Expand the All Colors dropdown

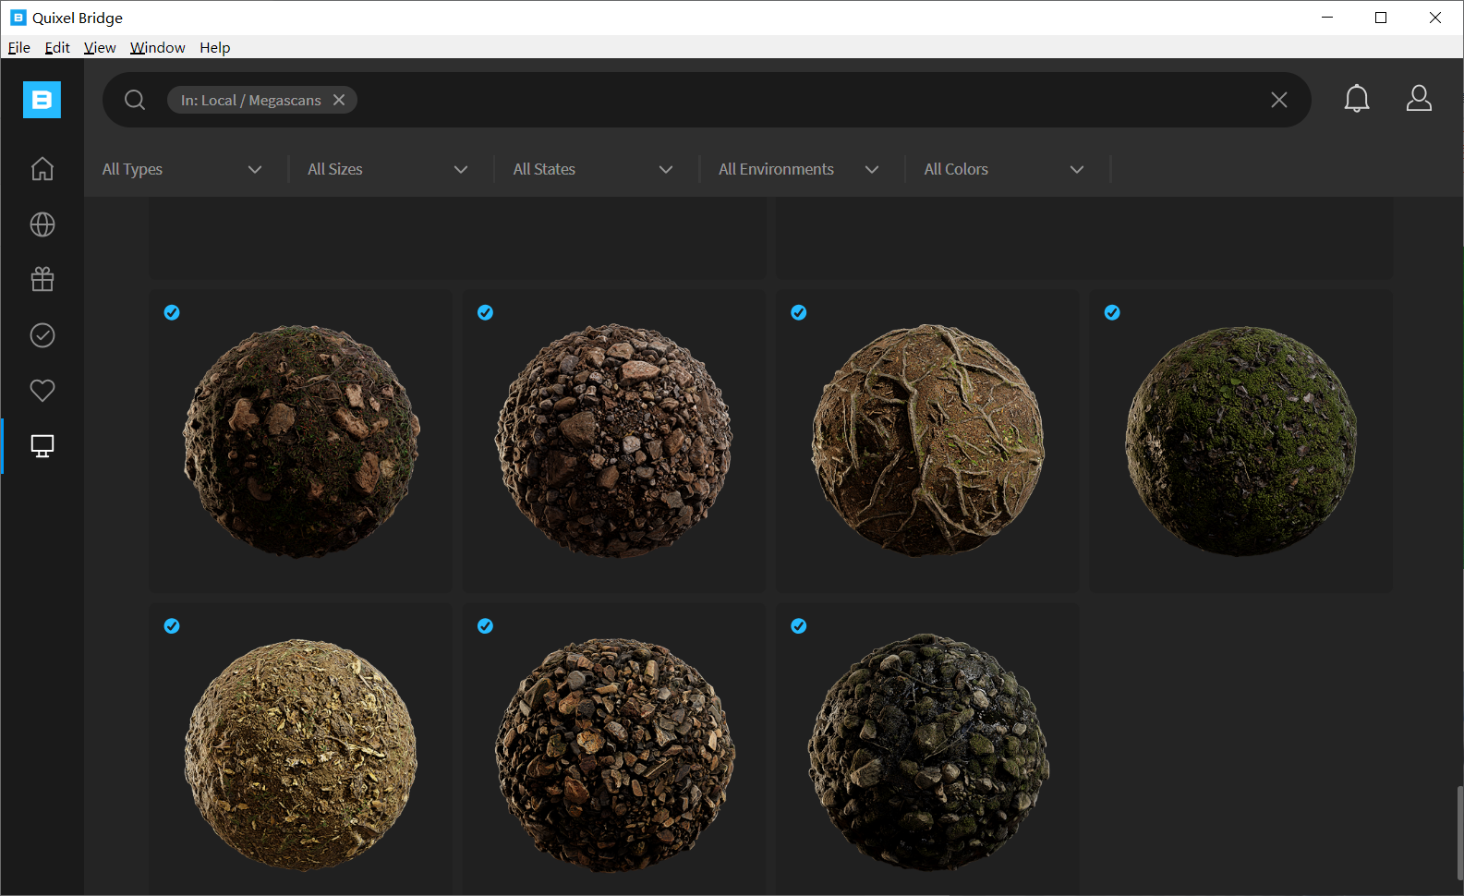click(x=1004, y=169)
